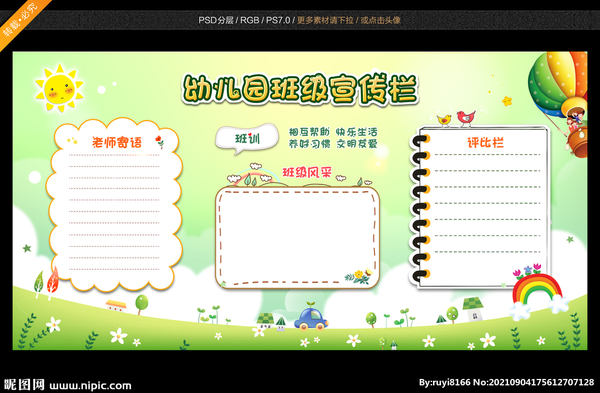
Task: Click the blue cartoon car
Action: 311,317
